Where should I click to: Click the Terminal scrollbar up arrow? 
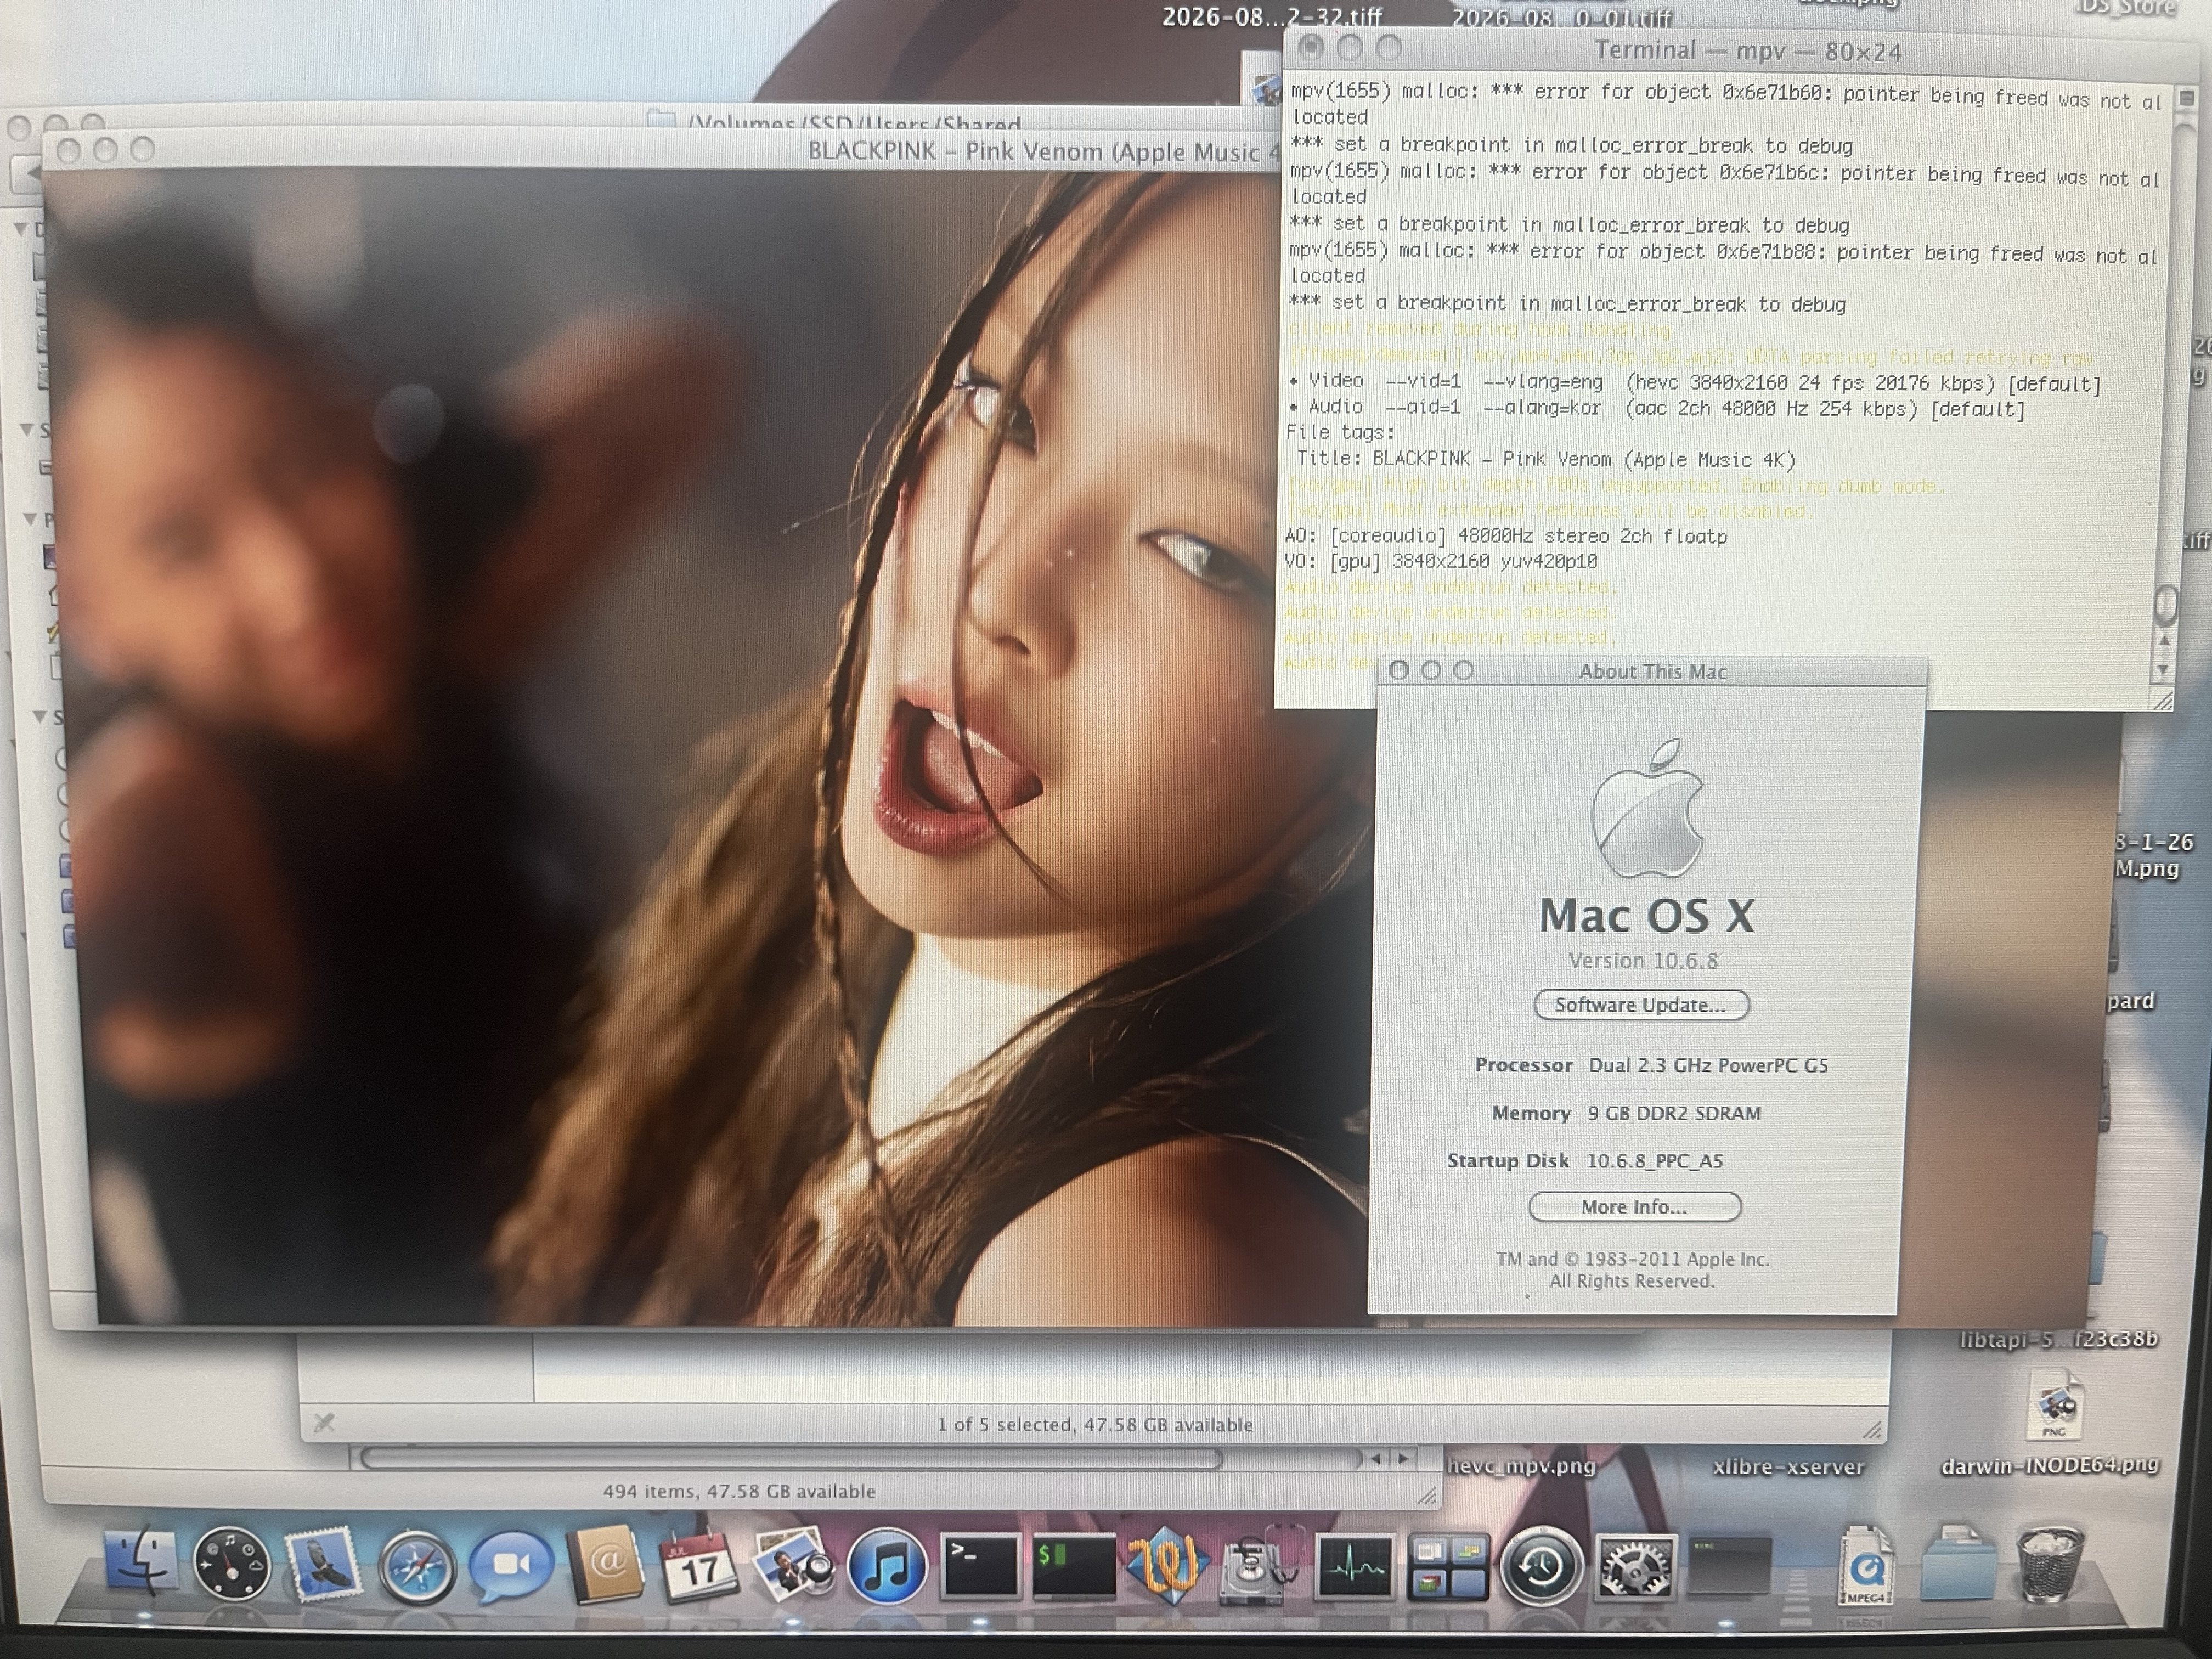(2163, 641)
